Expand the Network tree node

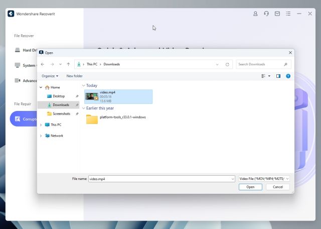click(x=41, y=136)
